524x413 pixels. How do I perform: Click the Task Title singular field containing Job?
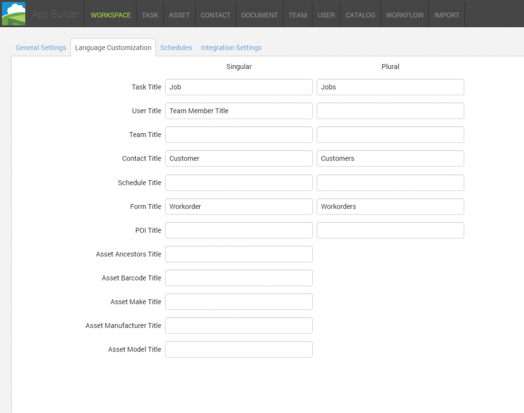(238, 86)
